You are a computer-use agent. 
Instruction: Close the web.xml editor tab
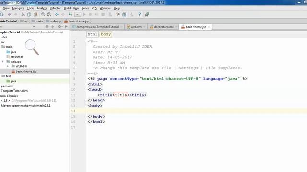144,27
